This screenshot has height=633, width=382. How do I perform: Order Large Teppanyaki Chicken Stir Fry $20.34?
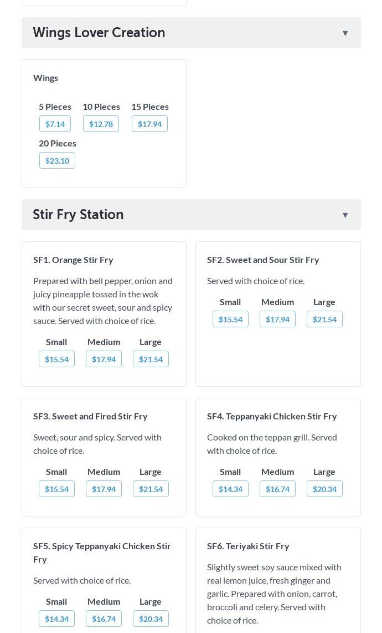pyautogui.click(x=324, y=489)
